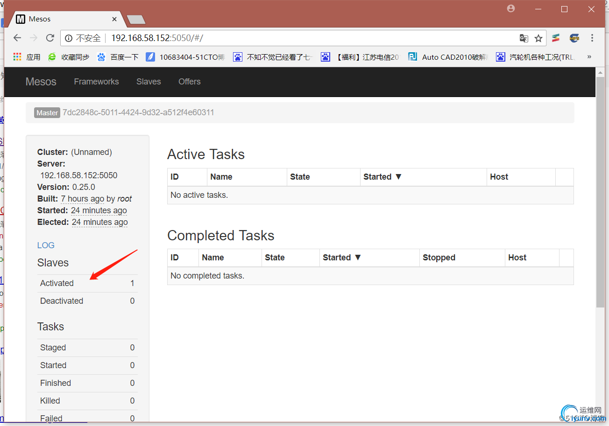Go forward in browser history
Screen dimensions: 609x426
click(34, 38)
